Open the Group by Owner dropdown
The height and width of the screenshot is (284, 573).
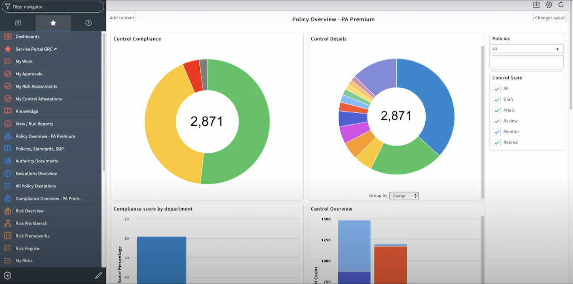click(404, 196)
